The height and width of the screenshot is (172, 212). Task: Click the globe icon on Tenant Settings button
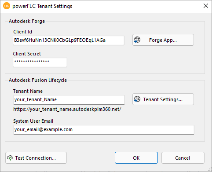(137, 99)
